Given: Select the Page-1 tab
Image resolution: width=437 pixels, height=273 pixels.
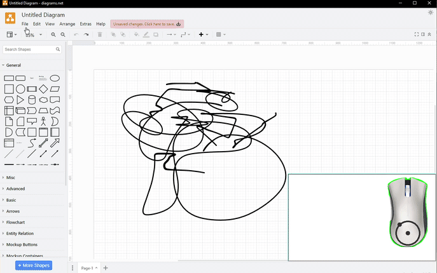Looking at the screenshot, I should (88, 268).
